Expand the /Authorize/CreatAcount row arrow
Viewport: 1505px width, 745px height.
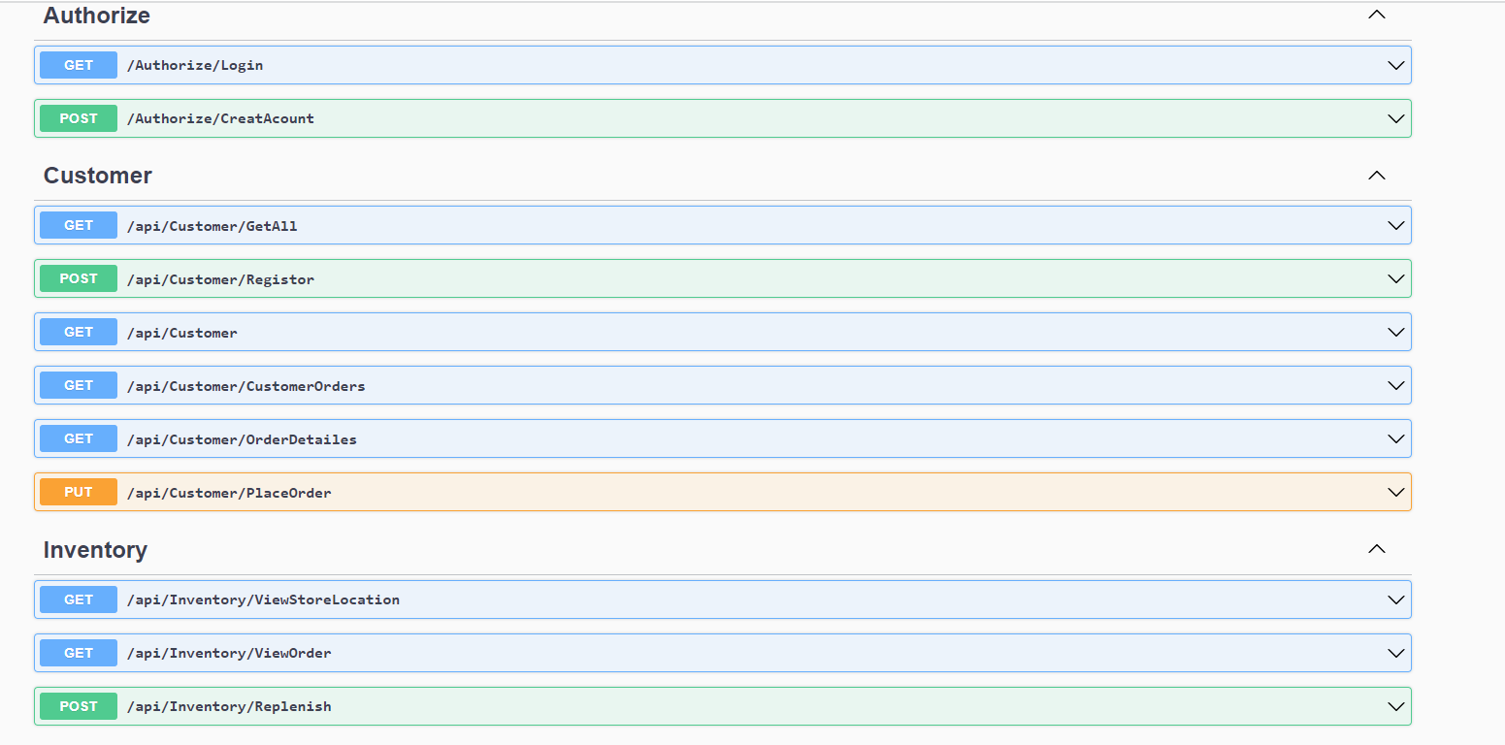click(1396, 119)
